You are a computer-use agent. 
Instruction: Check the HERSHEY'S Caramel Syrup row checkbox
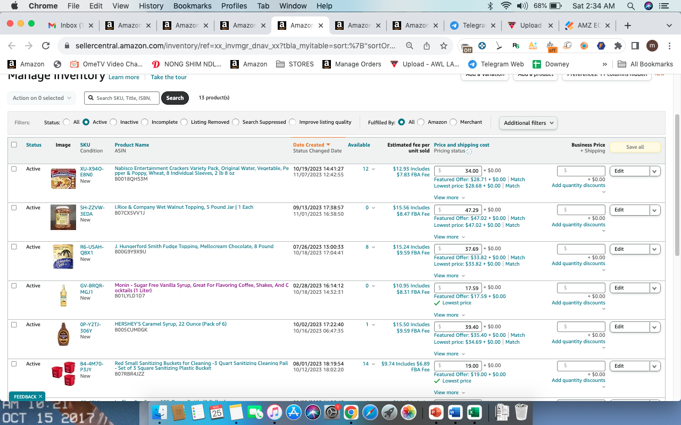(x=14, y=325)
